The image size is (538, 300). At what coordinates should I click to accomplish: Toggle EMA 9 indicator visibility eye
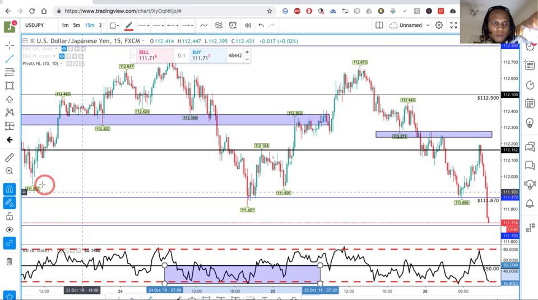point(62,56)
